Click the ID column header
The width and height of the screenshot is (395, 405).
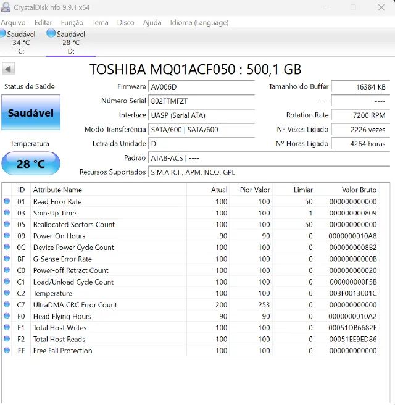tap(21, 190)
